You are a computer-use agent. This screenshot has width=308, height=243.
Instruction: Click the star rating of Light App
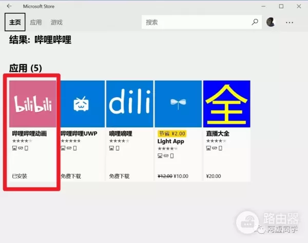coord(168,148)
